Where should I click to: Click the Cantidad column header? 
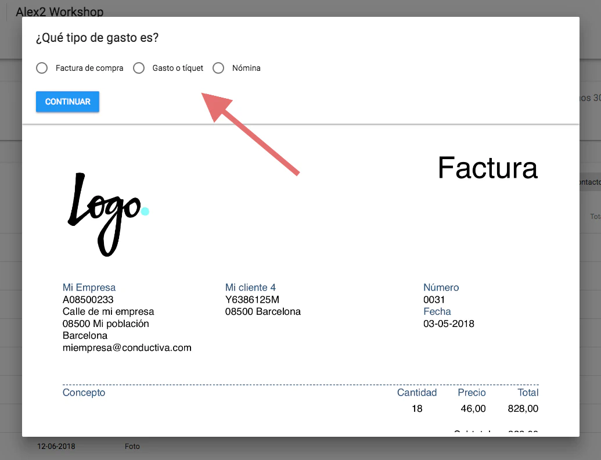(x=416, y=393)
